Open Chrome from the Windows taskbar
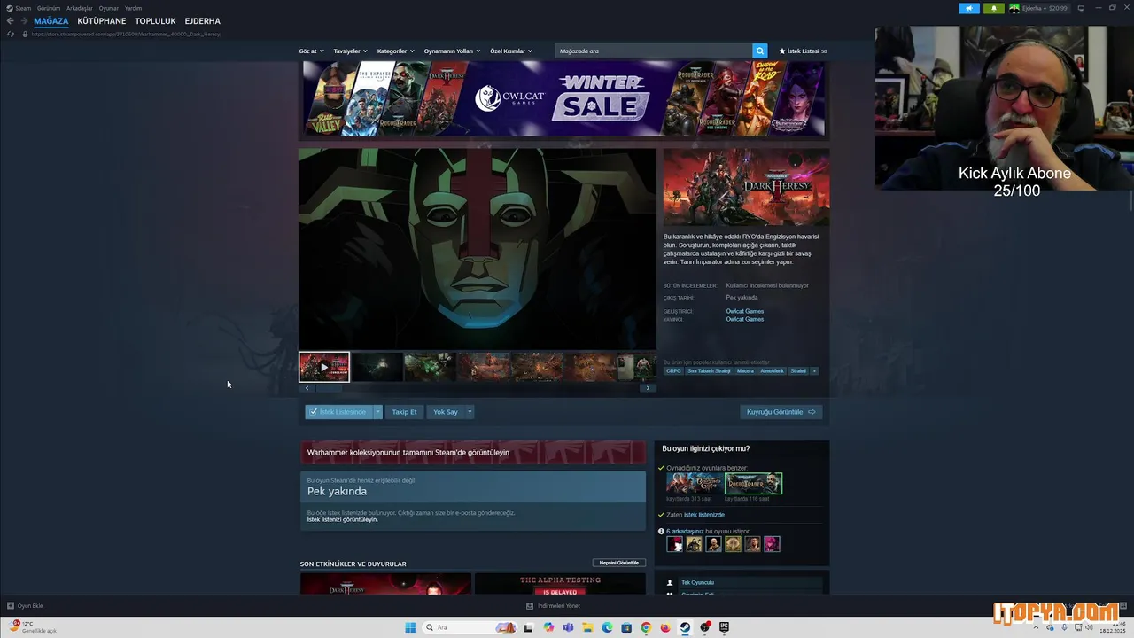This screenshot has width=1134, height=638. 646,627
